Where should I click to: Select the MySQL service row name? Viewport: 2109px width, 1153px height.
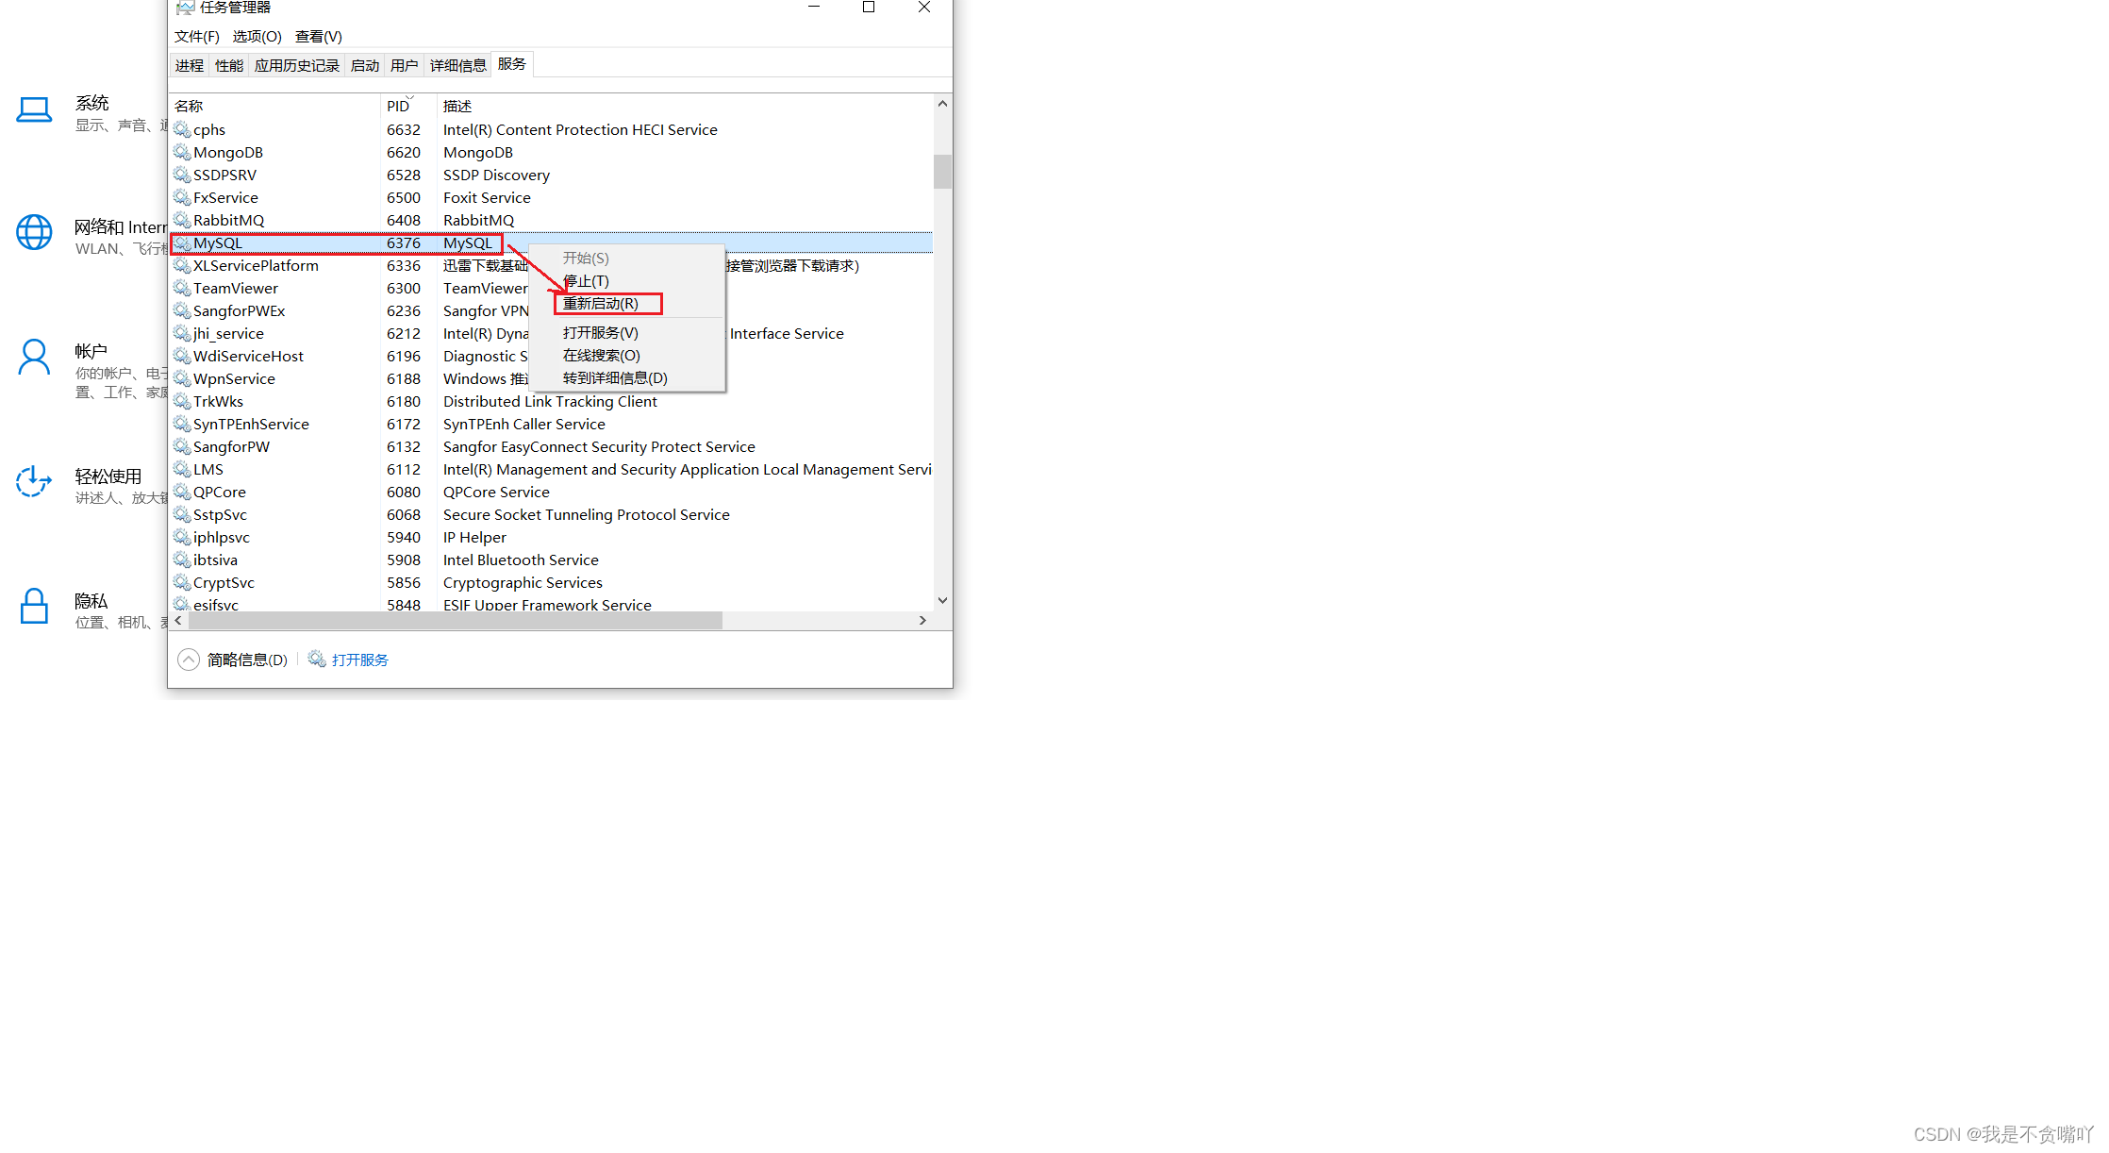[218, 242]
